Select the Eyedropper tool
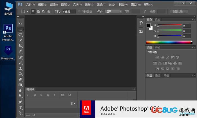The image size is (197, 118). [20, 51]
